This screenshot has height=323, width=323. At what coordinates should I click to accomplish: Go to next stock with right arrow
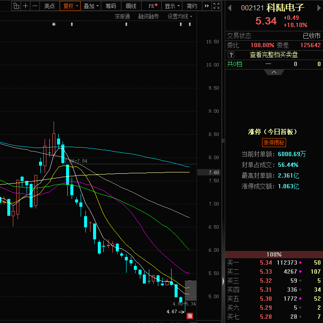coord(319,8)
